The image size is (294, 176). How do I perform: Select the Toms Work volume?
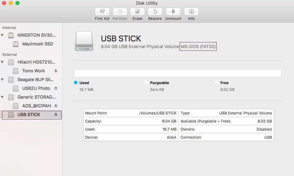pyautogui.click(x=34, y=71)
